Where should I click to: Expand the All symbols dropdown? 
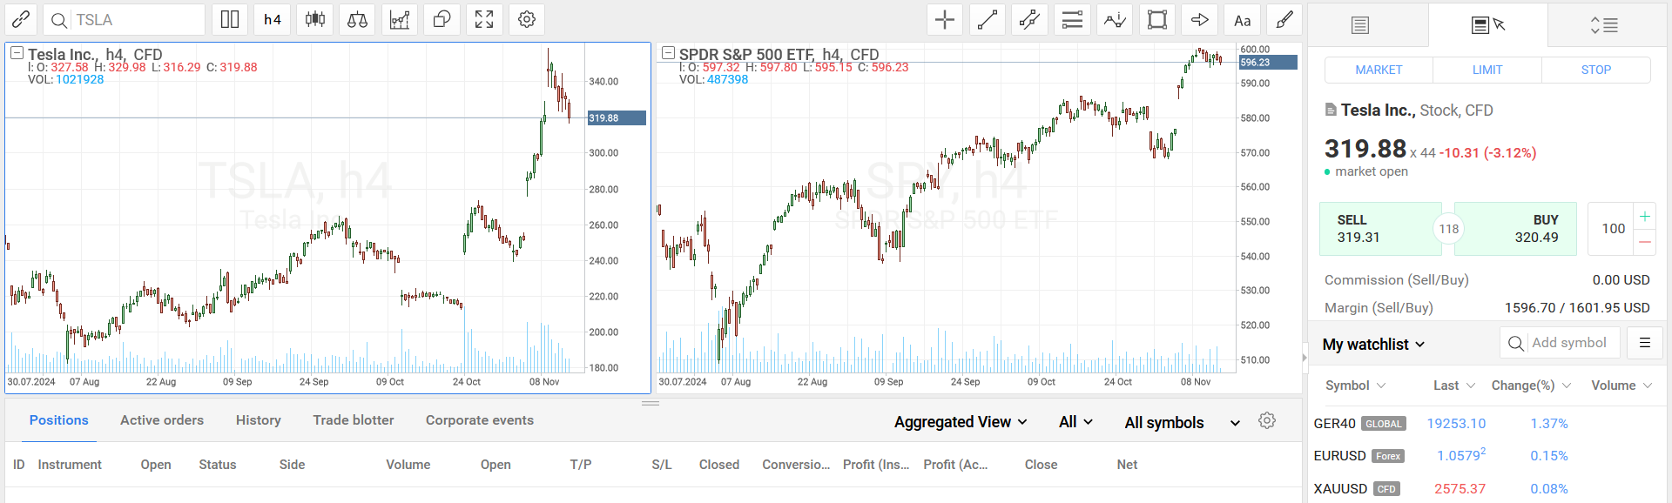1182,423
